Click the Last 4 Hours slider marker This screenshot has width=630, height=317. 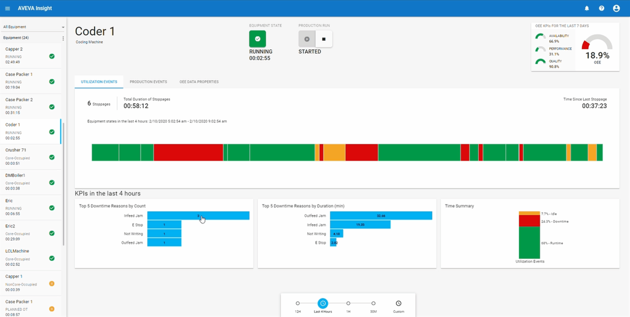[323, 303]
